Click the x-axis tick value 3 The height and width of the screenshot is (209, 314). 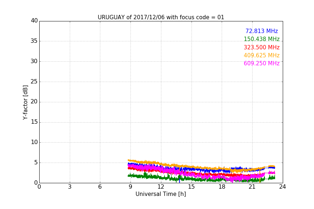[x=70, y=187]
